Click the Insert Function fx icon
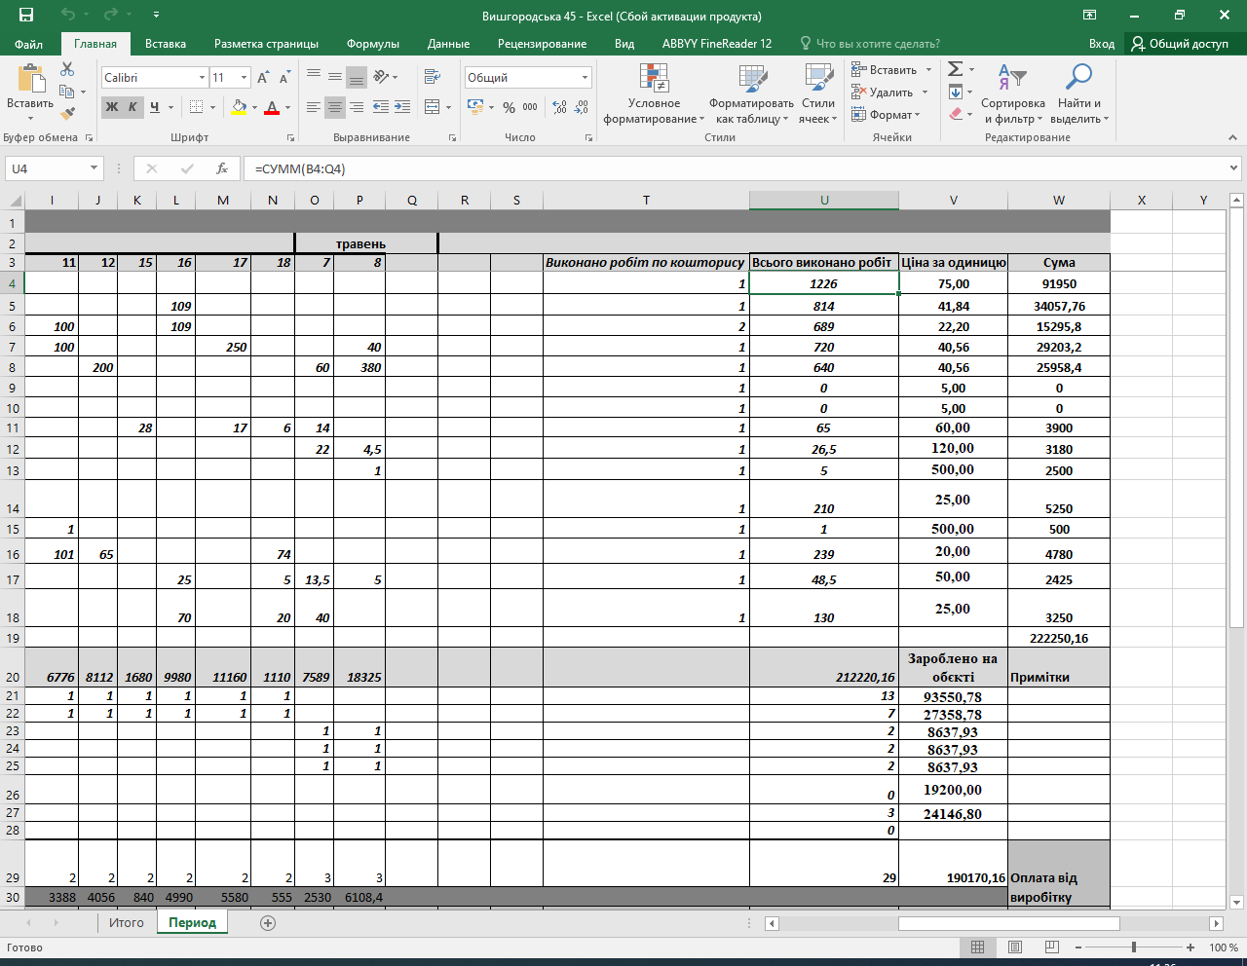 222,168
